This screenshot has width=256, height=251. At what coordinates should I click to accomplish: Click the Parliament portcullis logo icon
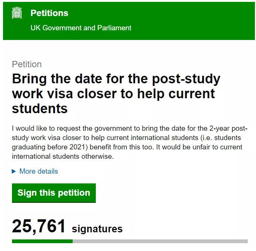[17, 13]
